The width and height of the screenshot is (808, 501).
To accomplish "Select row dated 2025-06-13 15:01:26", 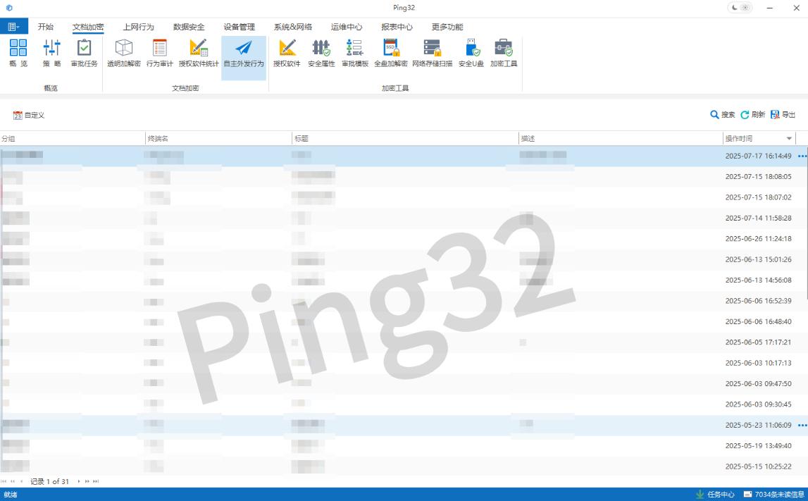I will pos(404,259).
